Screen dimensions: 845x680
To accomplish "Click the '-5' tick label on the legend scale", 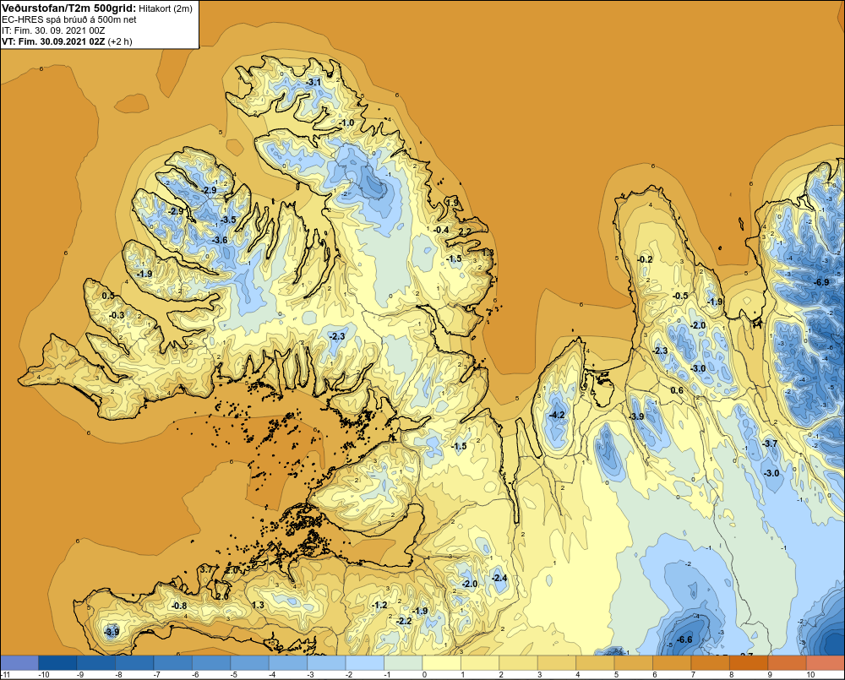I will pyautogui.click(x=233, y=675).
